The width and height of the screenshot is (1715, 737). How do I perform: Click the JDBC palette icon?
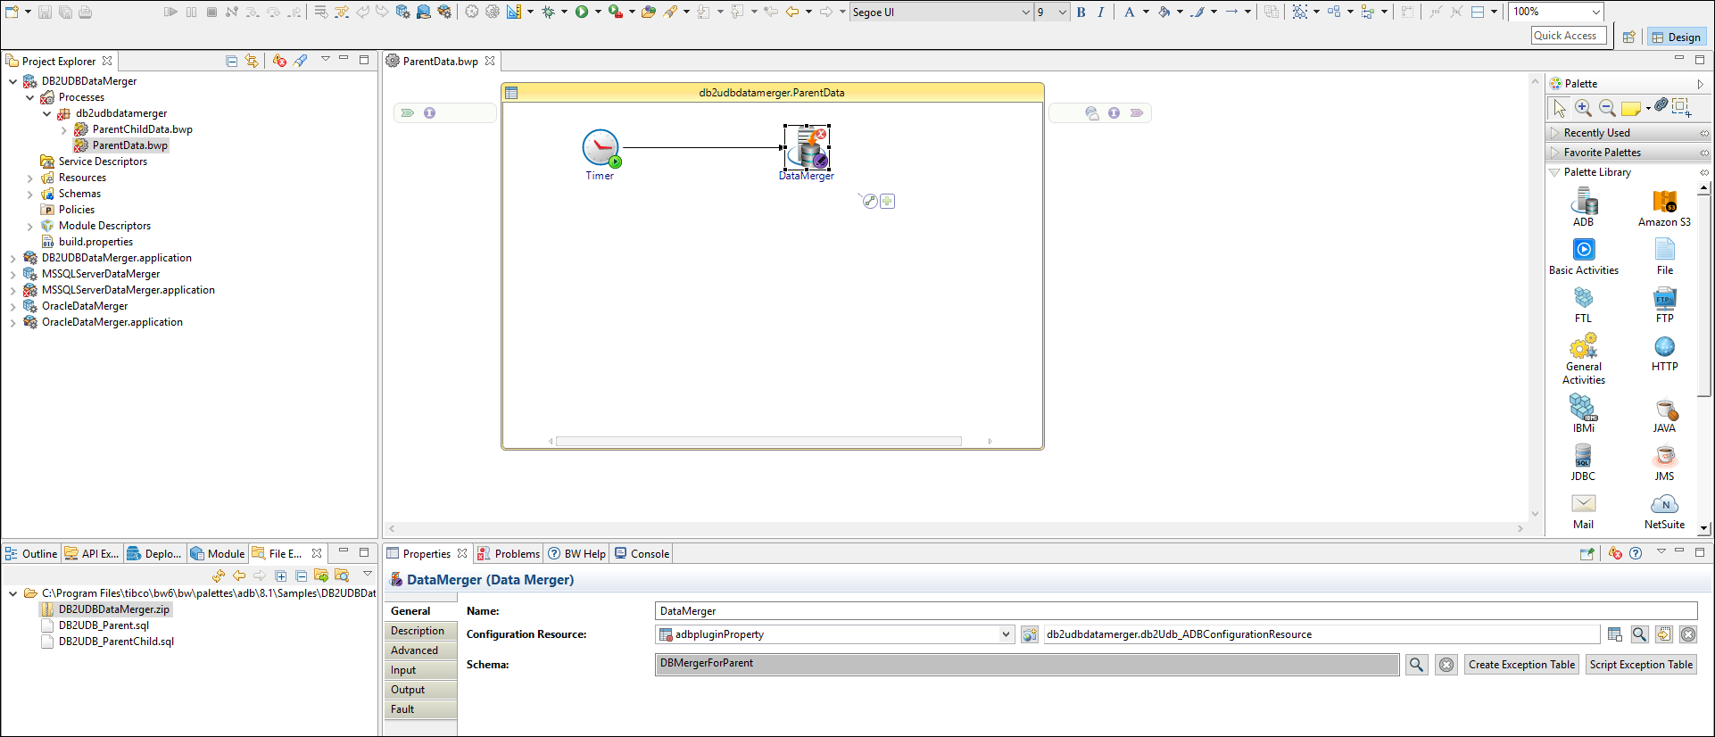(x=1582, y=457)
